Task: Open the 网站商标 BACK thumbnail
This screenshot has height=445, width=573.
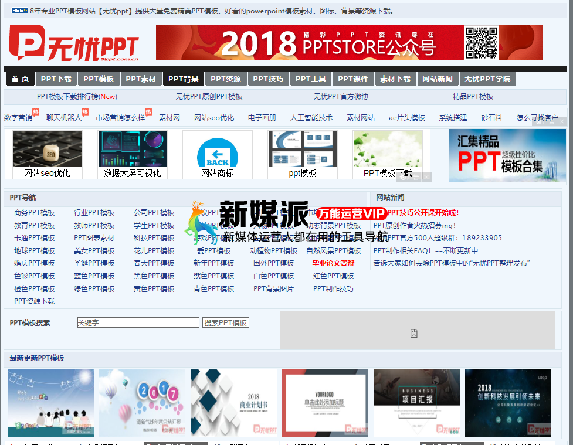Action: (218, 155)
